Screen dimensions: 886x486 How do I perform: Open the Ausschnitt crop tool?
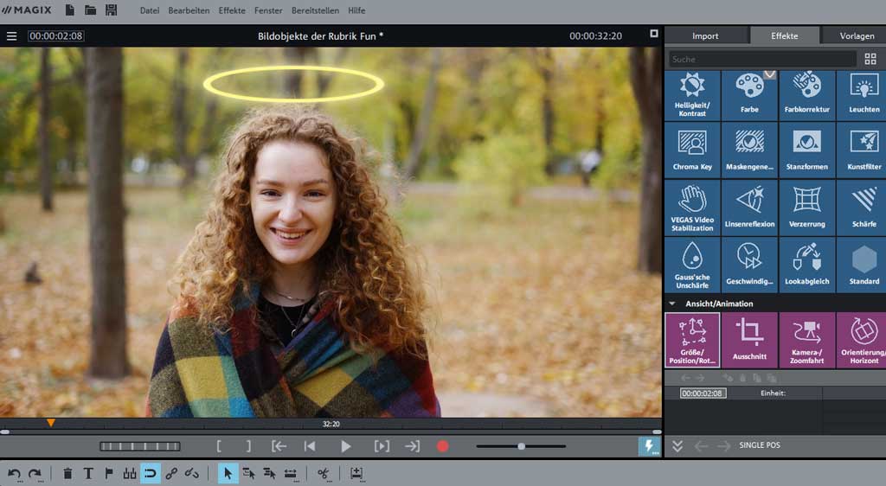[x=749, y=340]
